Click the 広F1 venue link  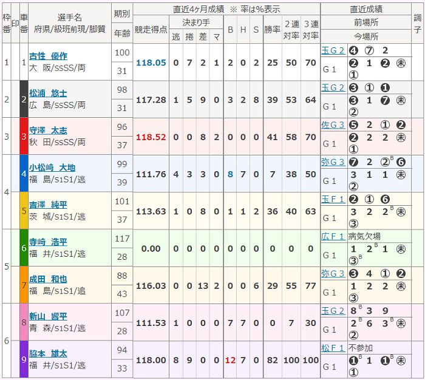(333, 236)
